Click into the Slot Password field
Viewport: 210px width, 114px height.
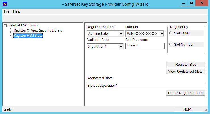point(145,46)
